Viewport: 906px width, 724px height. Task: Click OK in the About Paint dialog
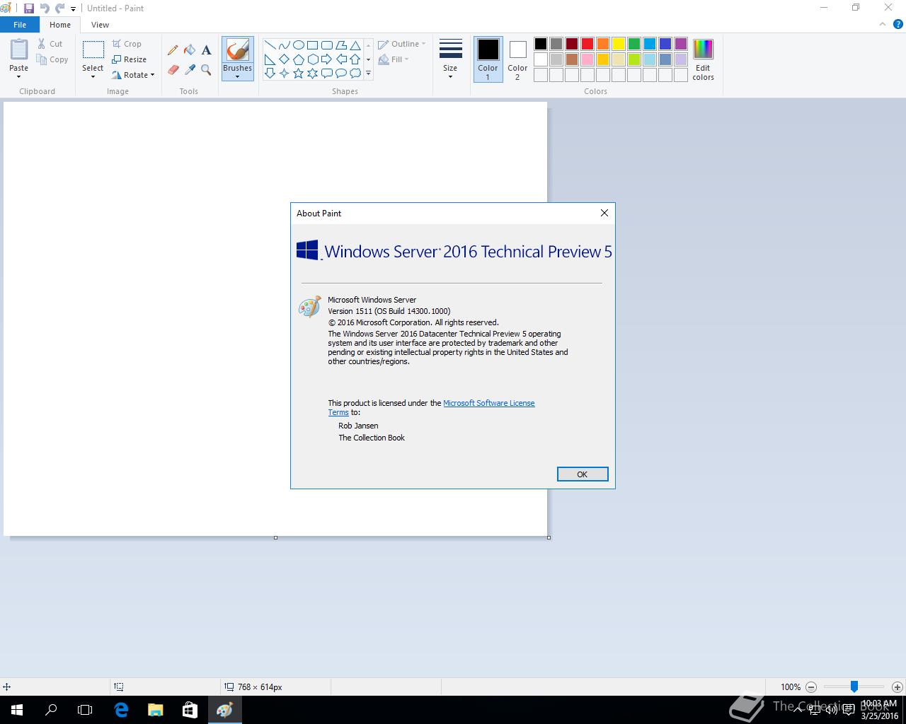click(583, 474)
